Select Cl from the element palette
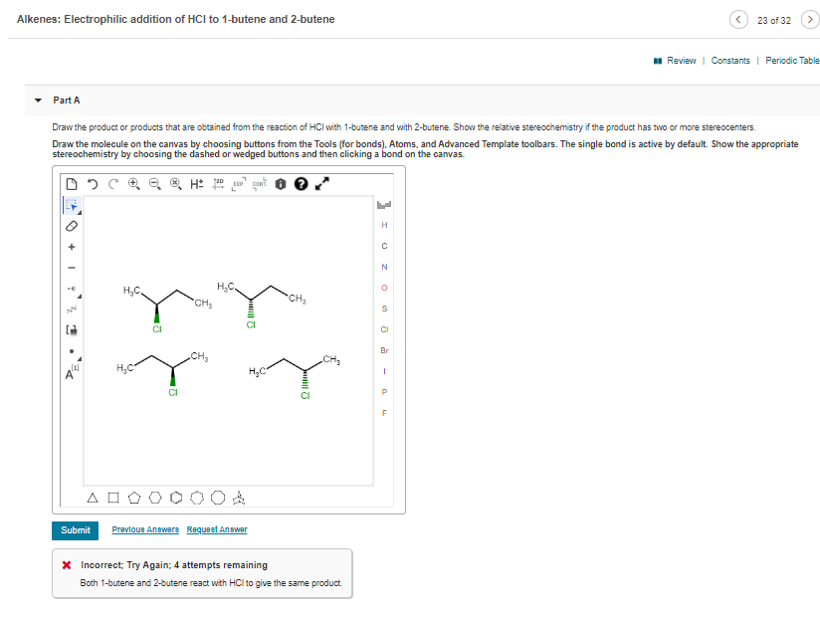820x618 pixels. click(x=384, y=328)
